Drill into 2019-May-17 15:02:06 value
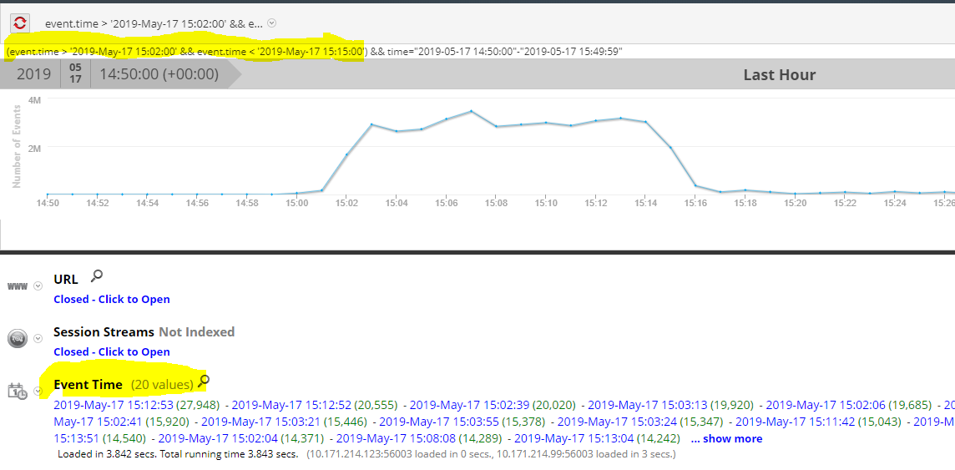This screenshot has height=470, width=955. [826, 404]
